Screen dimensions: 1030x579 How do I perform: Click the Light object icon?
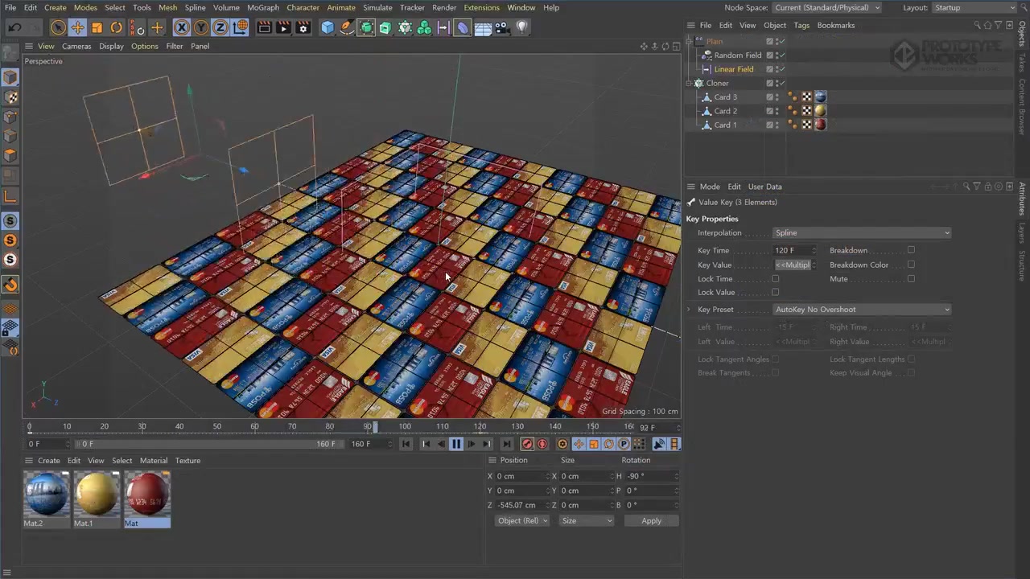[x=522, y=28]
